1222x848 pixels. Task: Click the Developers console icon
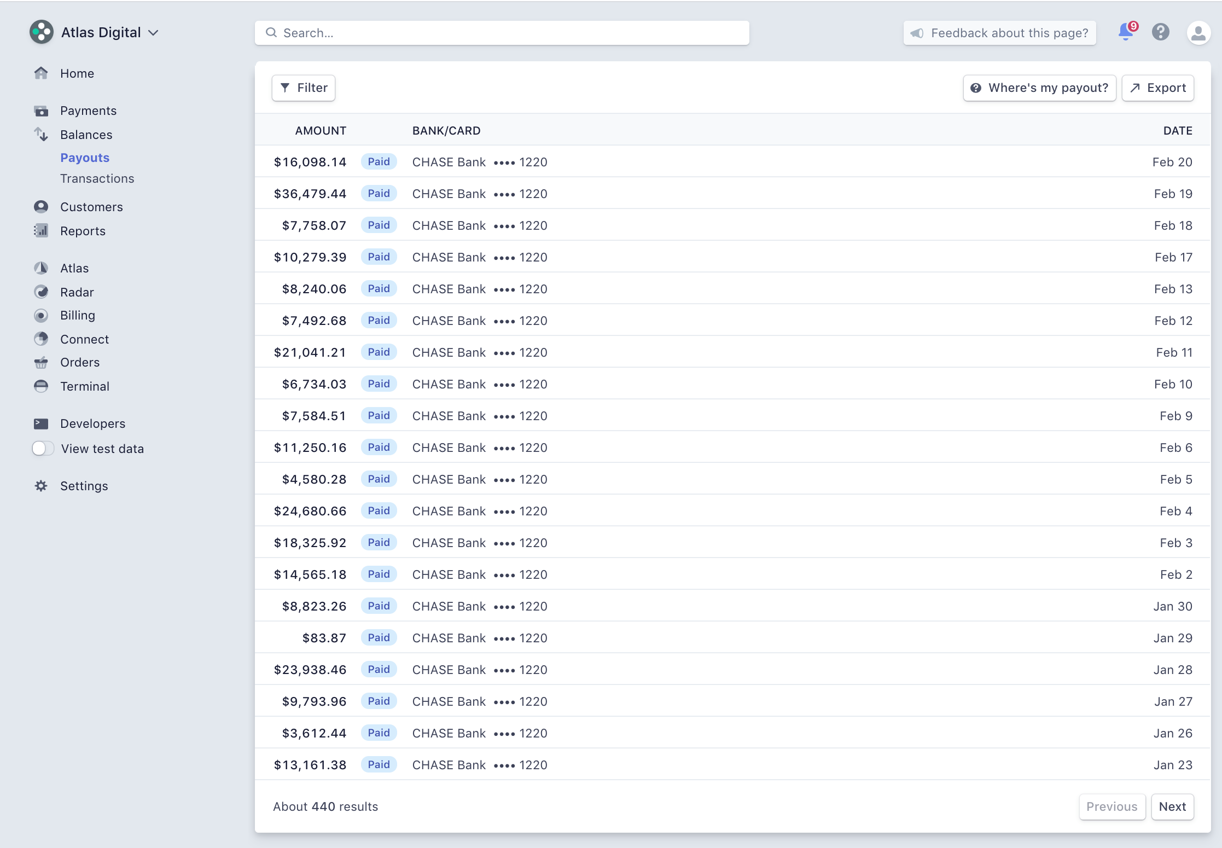click(41, 423)
